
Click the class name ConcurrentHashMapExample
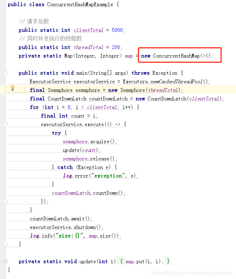click(80, 4)
